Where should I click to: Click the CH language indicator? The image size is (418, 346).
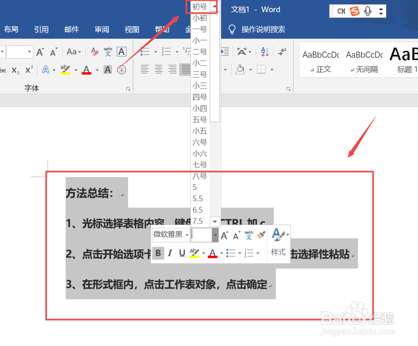(x=341, y=11)
